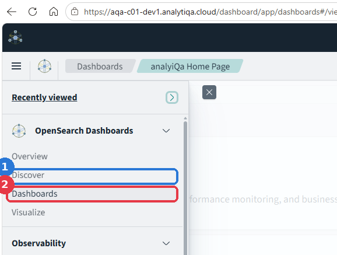
Task: Click the browser address bar URL
Action: point(210,12)
